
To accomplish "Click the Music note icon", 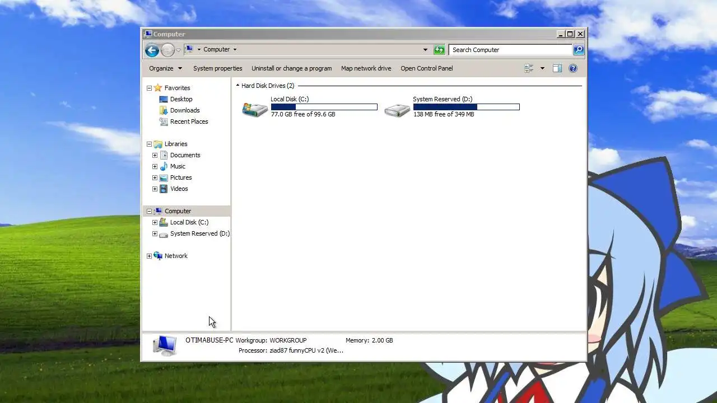I will click(x=164, y=166).
